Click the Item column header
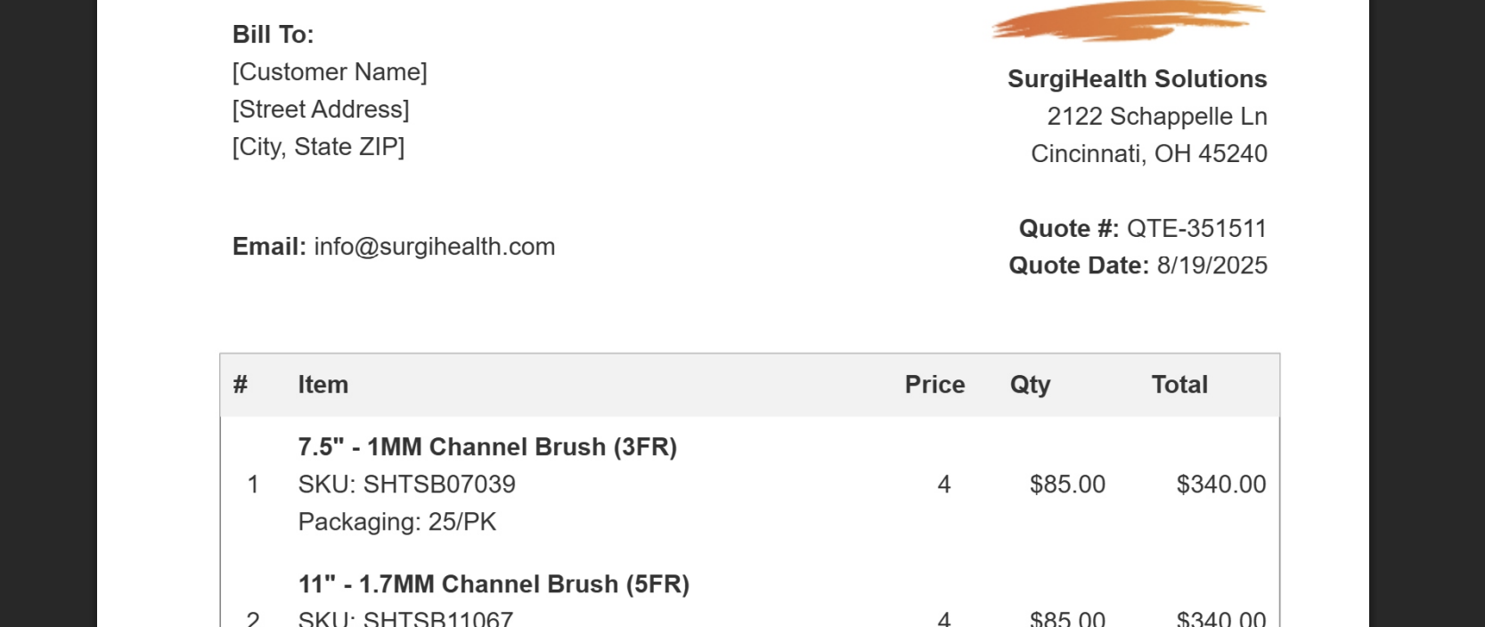The width and height of the screenshot is (1485, 627). point(323,385)
